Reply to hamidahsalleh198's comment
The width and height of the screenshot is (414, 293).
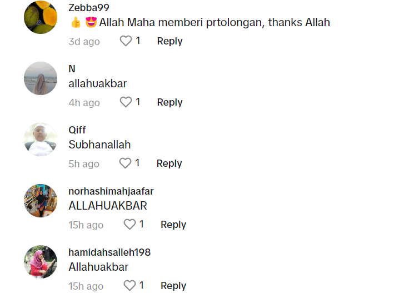173,286
